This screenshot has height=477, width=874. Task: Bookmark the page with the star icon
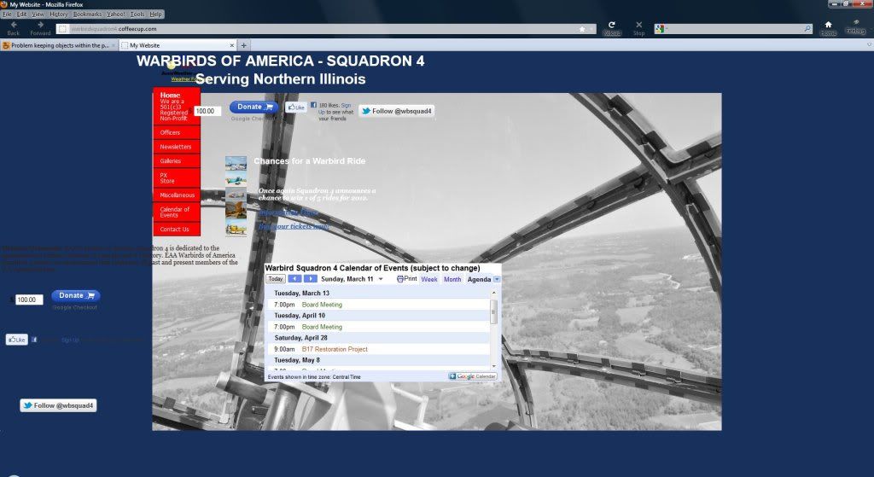coord(582,29)
